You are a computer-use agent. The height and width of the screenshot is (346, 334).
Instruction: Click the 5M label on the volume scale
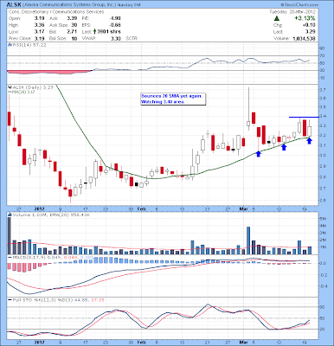324,219
